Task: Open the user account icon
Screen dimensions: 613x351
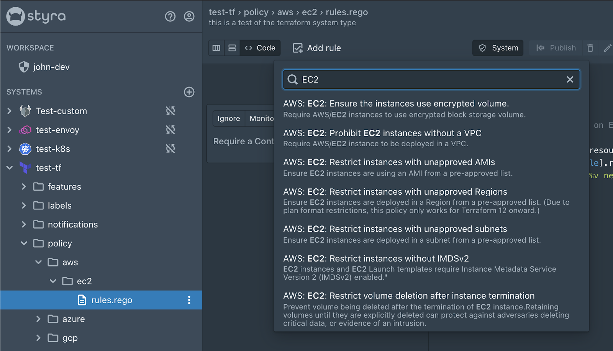Action: [189, 16]
